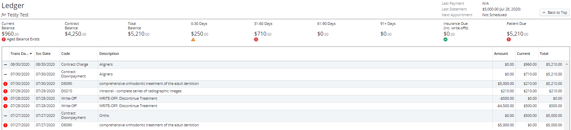The width and height of the screenshot is (571, 130).
Task: Click red alert icon on 07/29/2020 D0210 row
Action: click(5, 91)
